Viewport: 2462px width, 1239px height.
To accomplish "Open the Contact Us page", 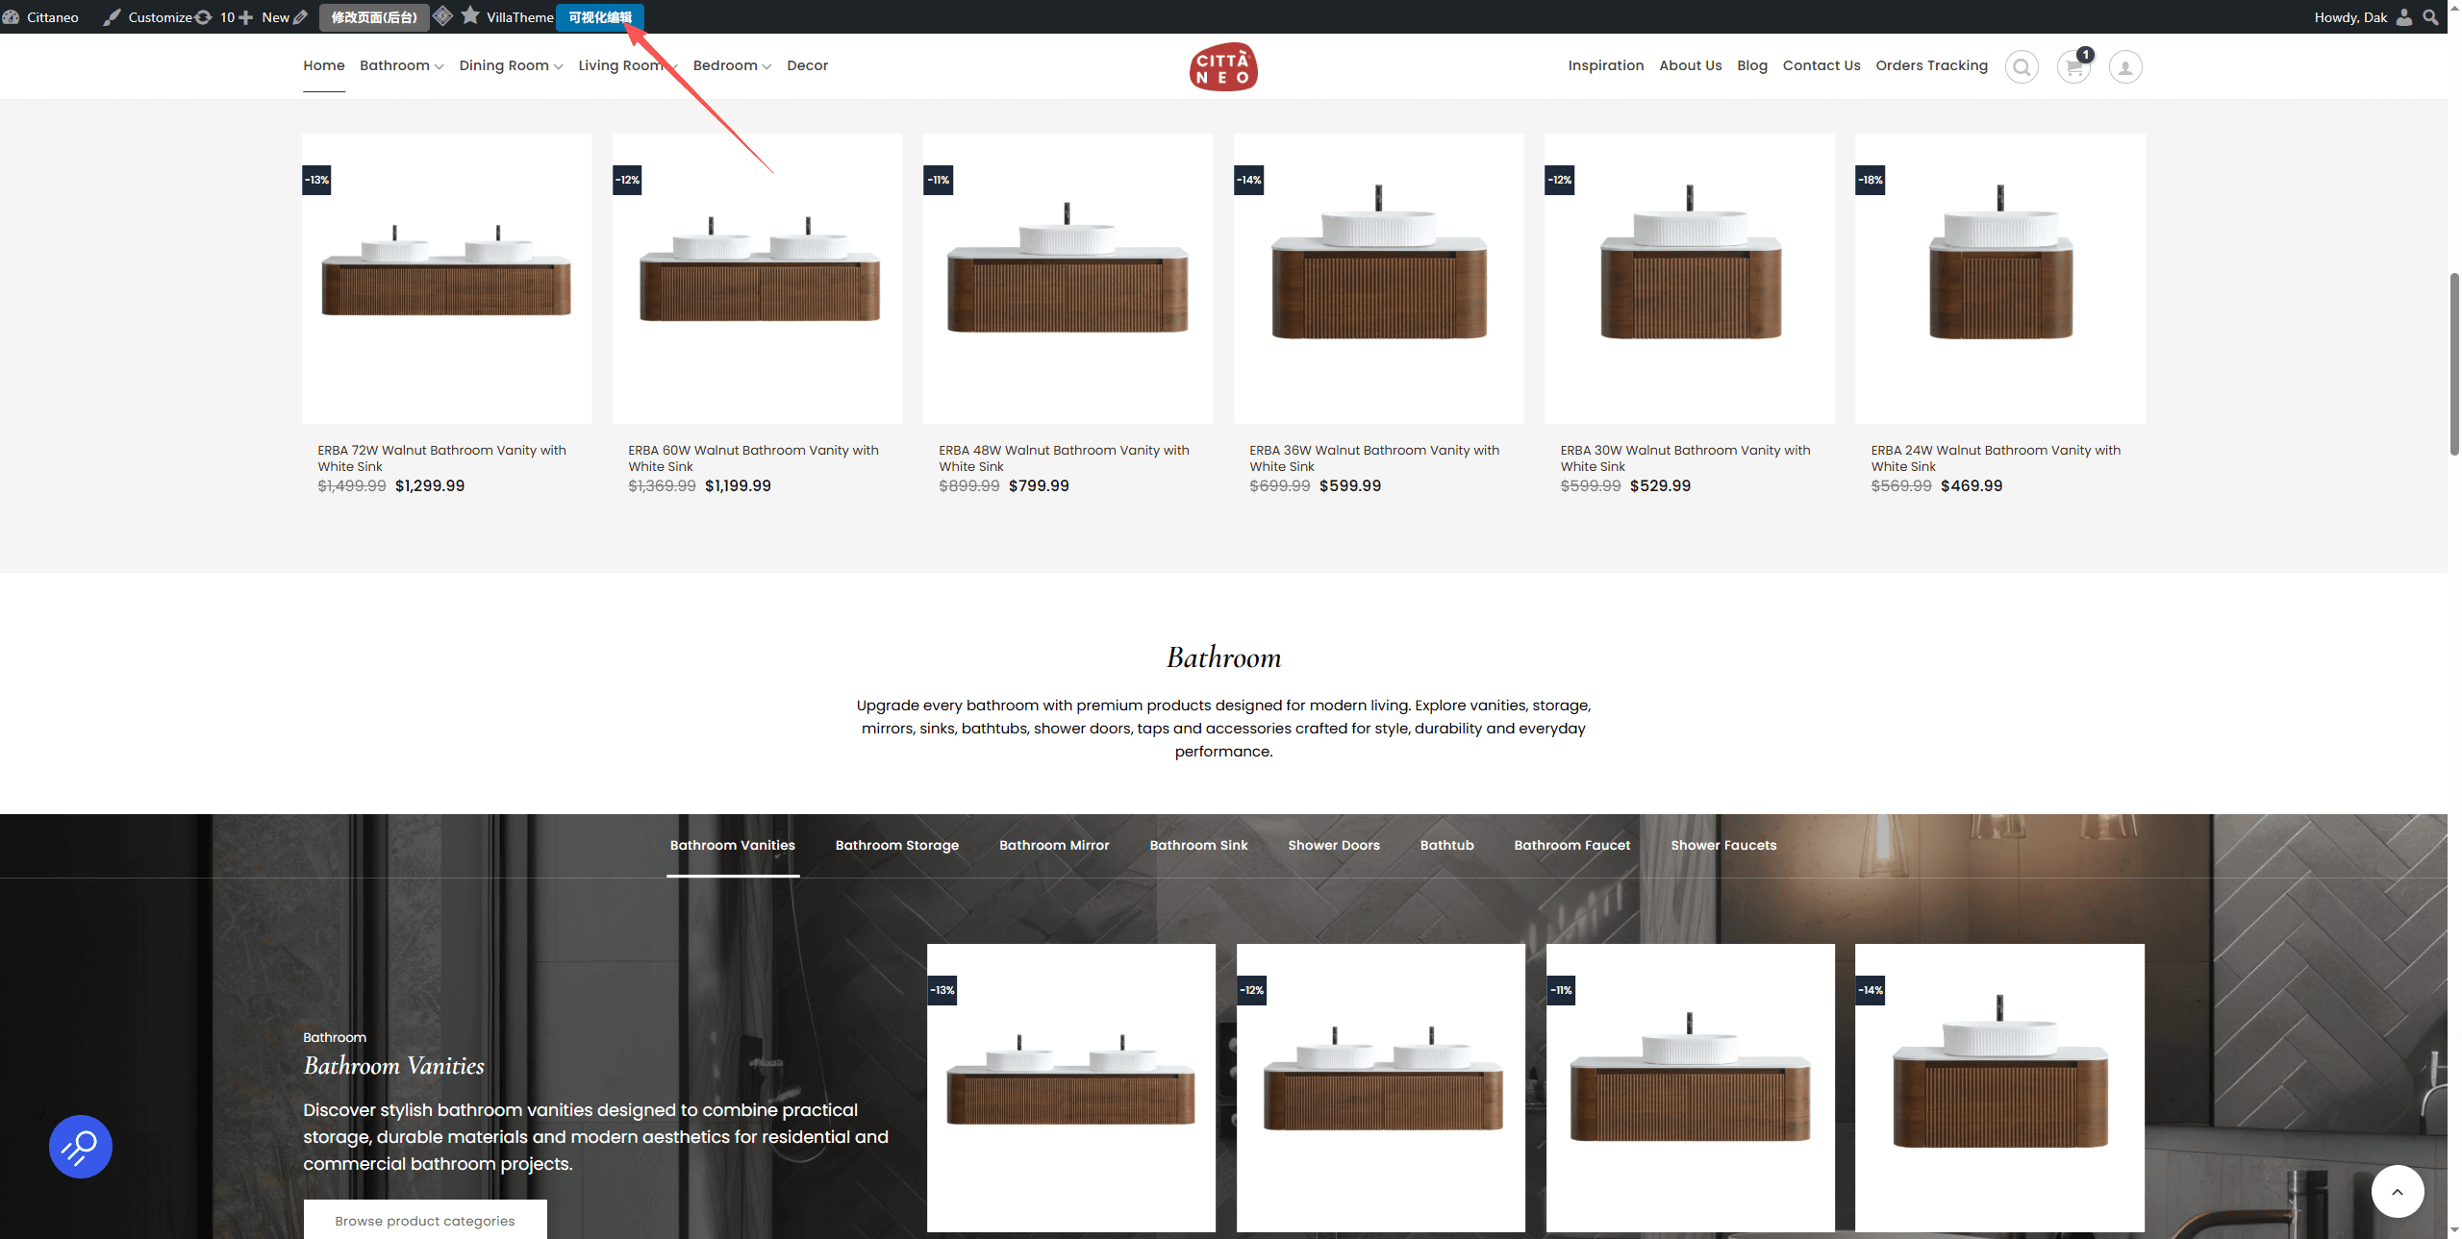I will 1821,65.
